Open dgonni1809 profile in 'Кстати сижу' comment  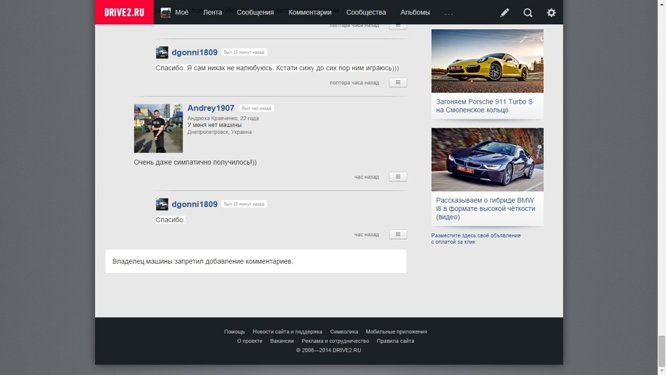[x=194, y=52]
